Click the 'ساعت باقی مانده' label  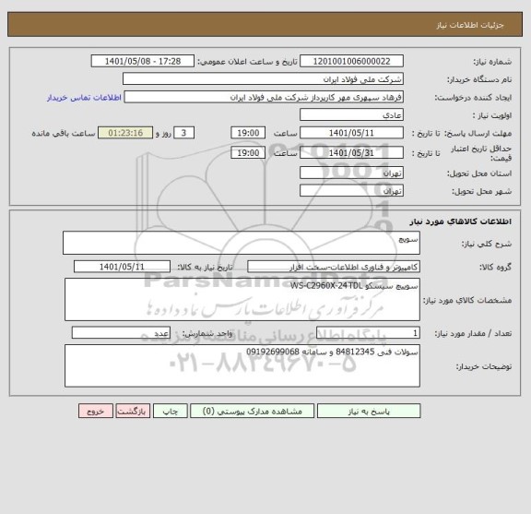click(x=64, y=133)
